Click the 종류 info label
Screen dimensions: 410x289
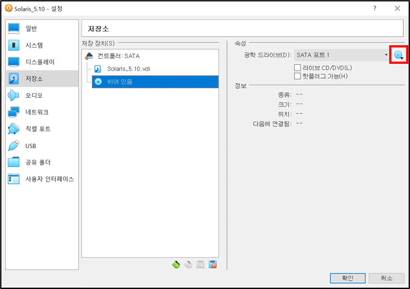click(284, 94)
